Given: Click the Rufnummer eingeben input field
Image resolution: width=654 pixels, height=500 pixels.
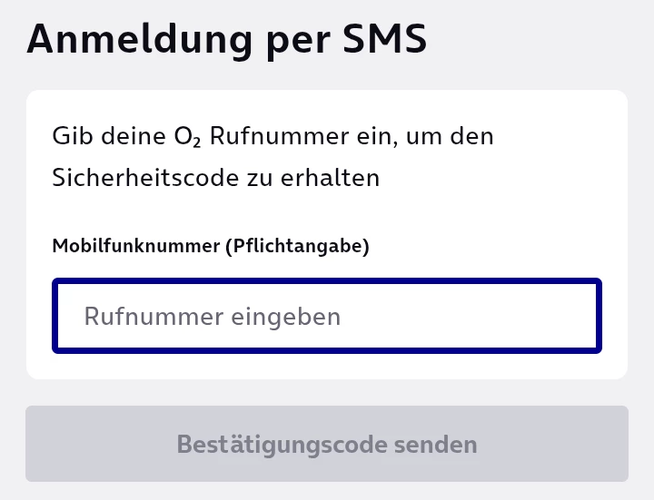Looking at the screenshot, I should pyautogui.click(x=327, y=317).
